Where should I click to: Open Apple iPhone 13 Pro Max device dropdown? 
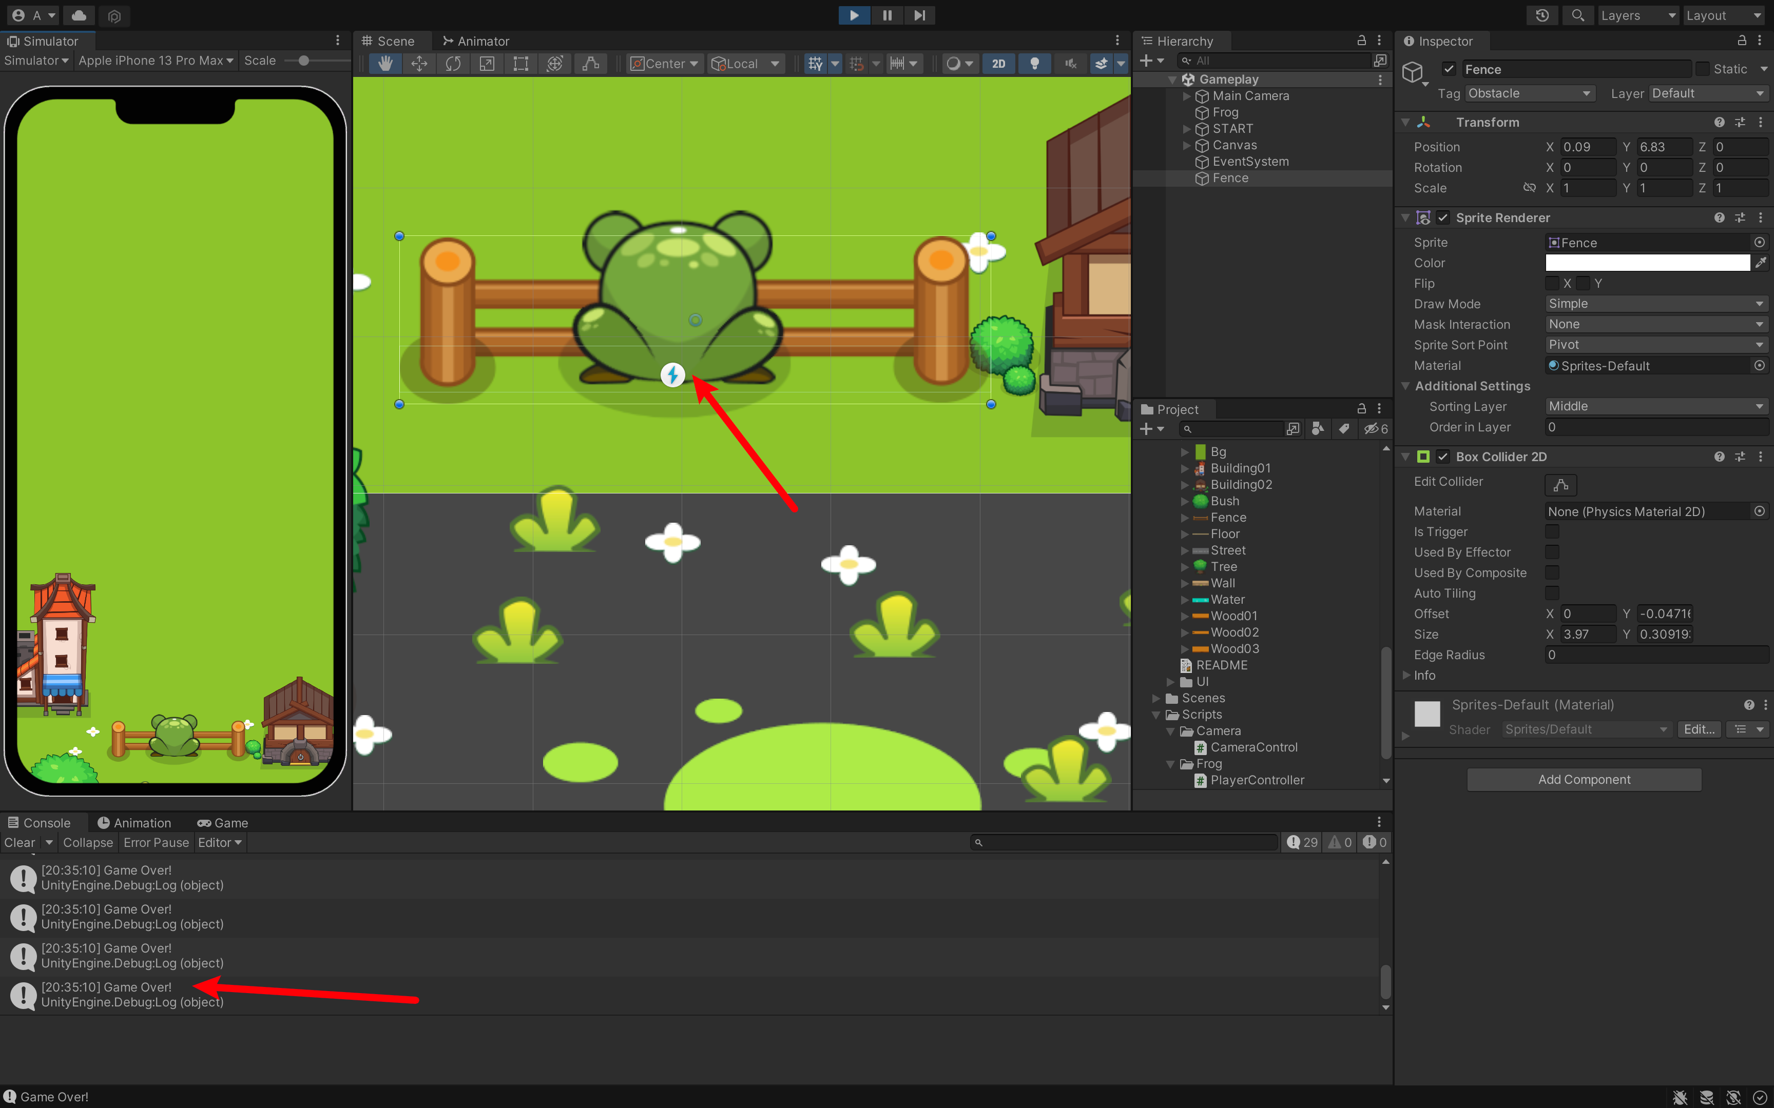(156, 61)
